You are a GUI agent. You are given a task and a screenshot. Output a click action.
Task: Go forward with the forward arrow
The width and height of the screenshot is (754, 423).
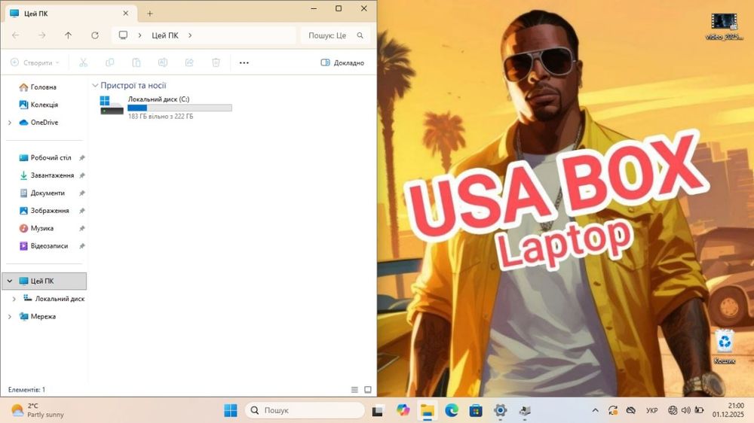(x=41, y=35)
